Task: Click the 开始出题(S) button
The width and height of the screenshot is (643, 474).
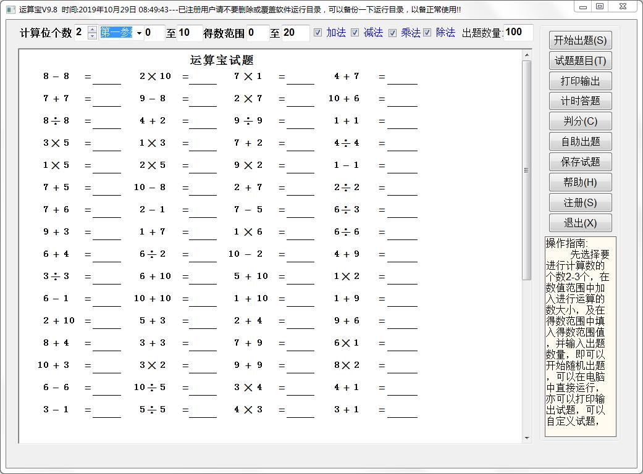Action: pyautogui.click(x=580, y=40)
